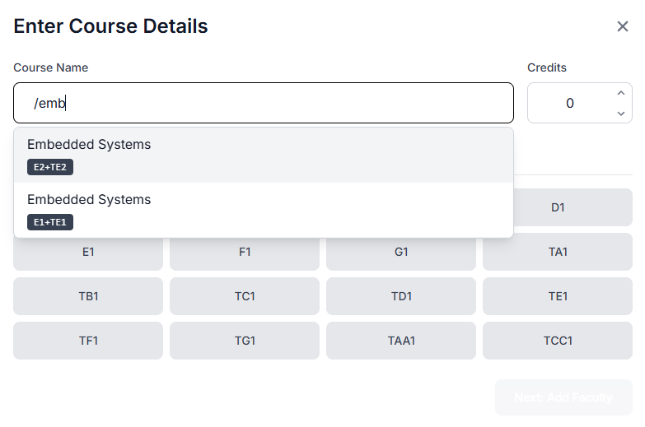This screenshot has width=645, height=427.
Task: Click the Course Name input field
Action: click(264, 103)
